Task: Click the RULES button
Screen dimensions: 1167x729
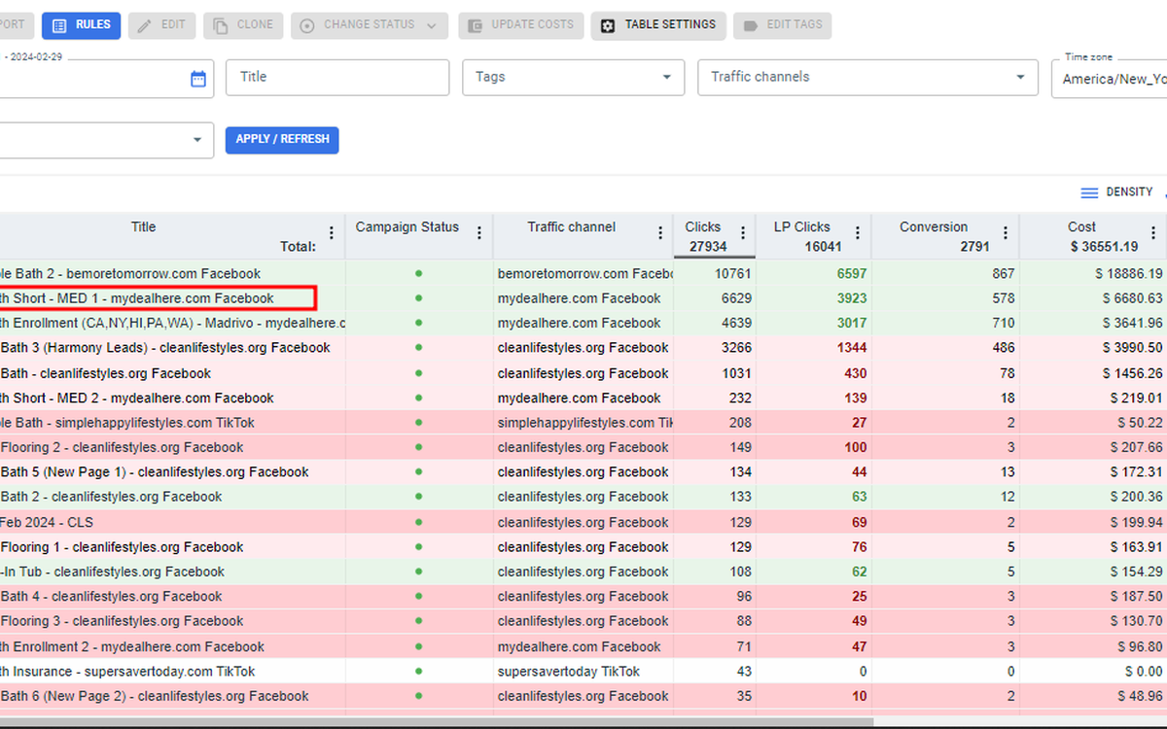Action: pos(81,25)
